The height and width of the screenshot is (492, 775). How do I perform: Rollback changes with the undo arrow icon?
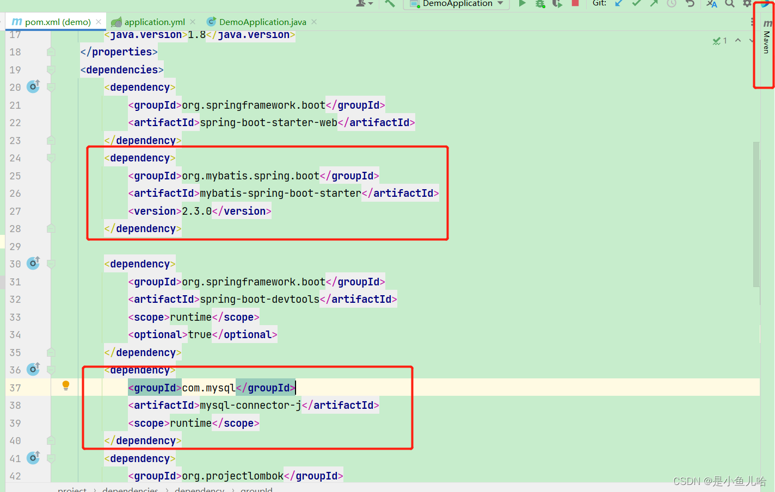point(690,3)
